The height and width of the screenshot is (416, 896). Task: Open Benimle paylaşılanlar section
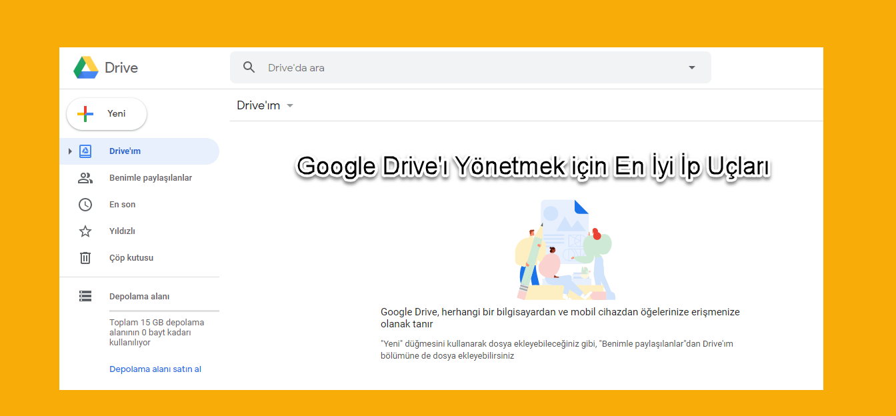pos(139,178)
